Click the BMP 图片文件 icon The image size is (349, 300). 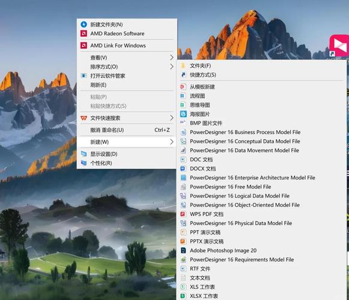pos(183,123)
